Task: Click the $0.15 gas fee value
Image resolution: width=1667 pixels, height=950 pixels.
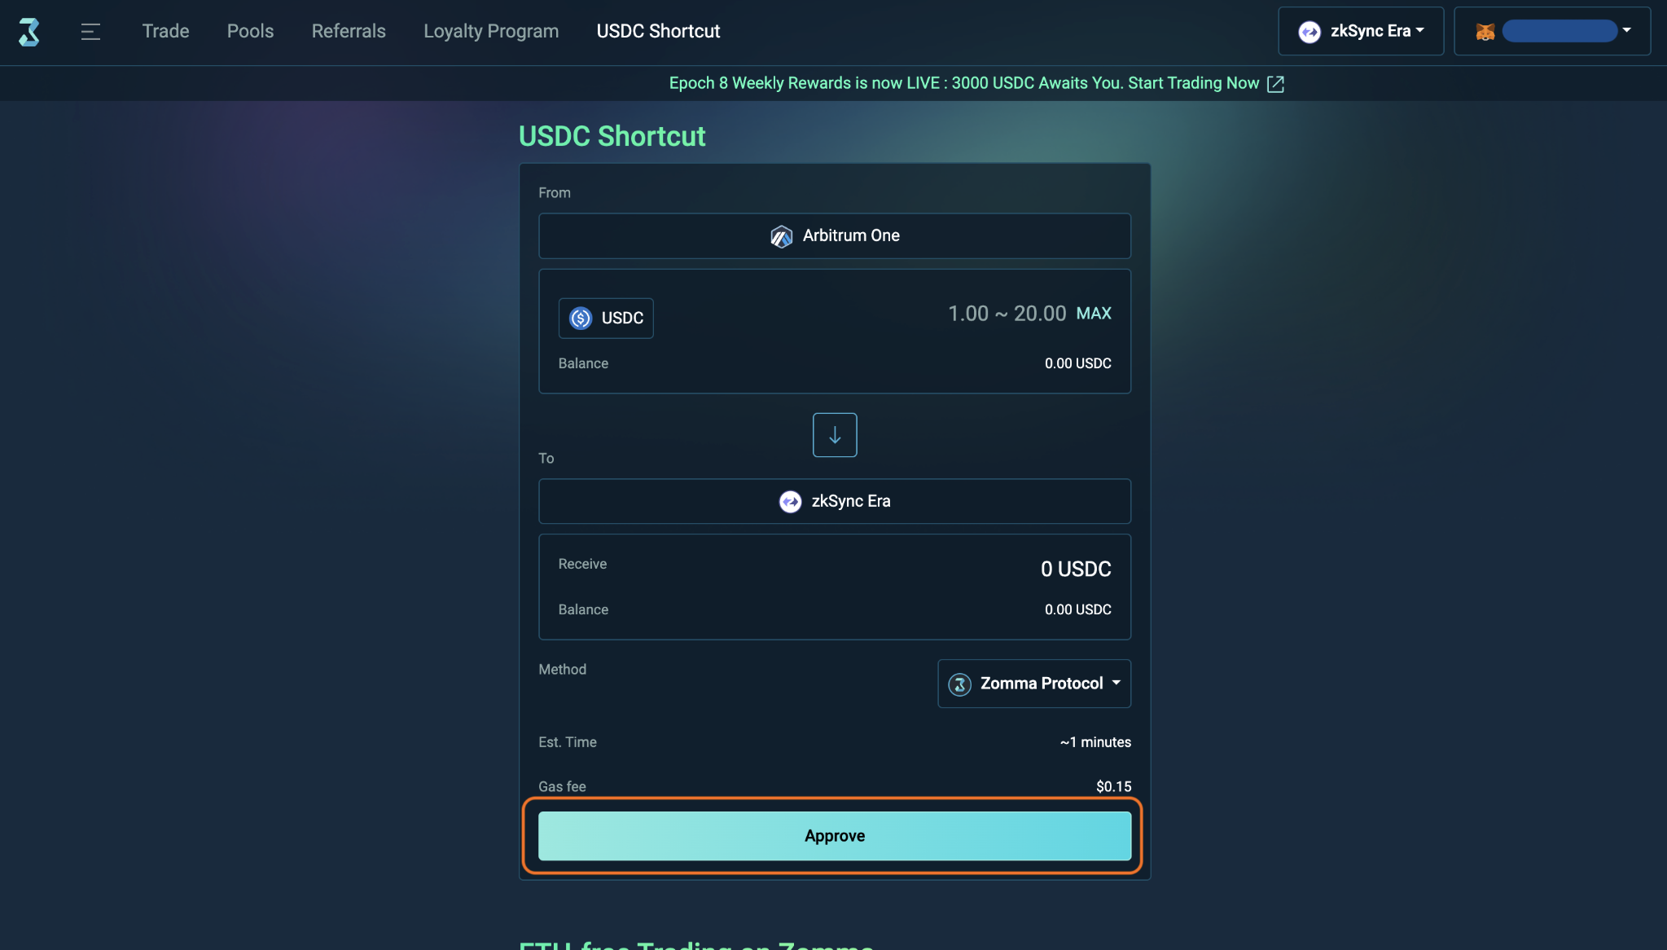Action: (1113, 786)
